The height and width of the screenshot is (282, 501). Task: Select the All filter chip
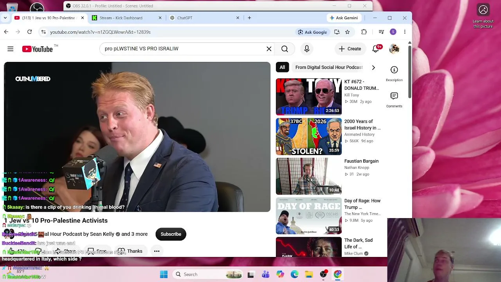pos(282,67)
